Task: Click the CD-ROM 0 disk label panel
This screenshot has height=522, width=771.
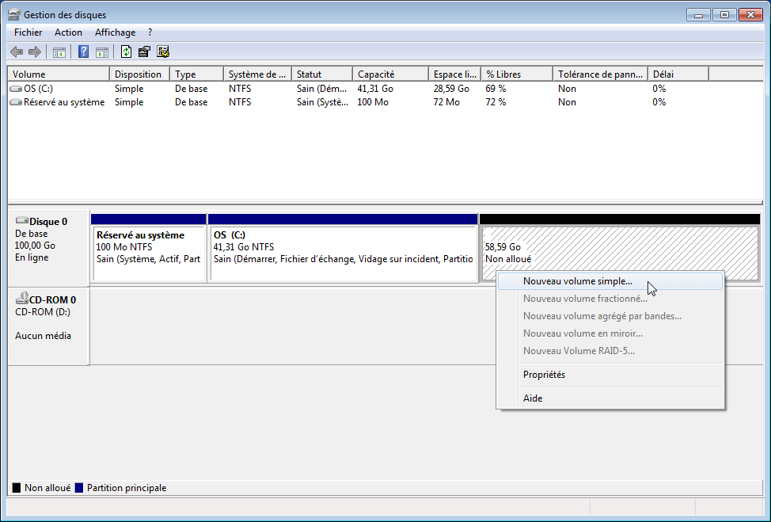Action: point(48,326)
